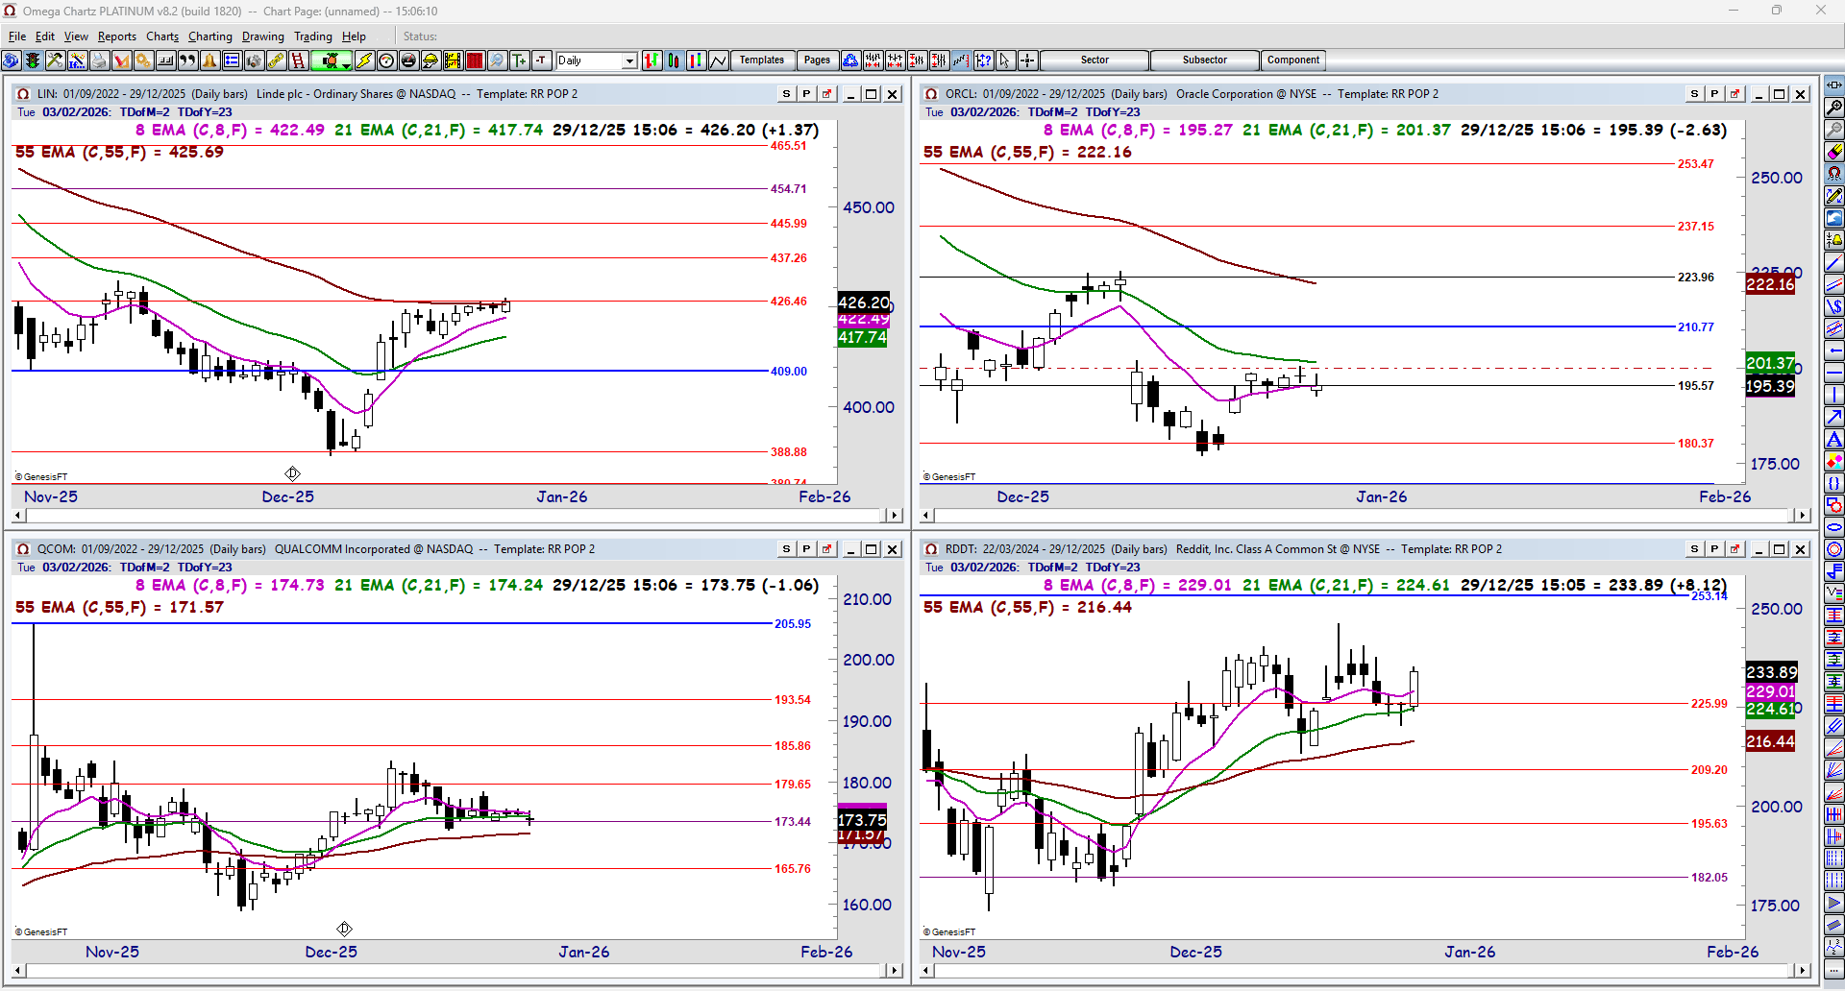The height and width of the screenshot is (991, 1845).
Task: Toggle the quote marks icon in toolbar
Action: point(187,60)
